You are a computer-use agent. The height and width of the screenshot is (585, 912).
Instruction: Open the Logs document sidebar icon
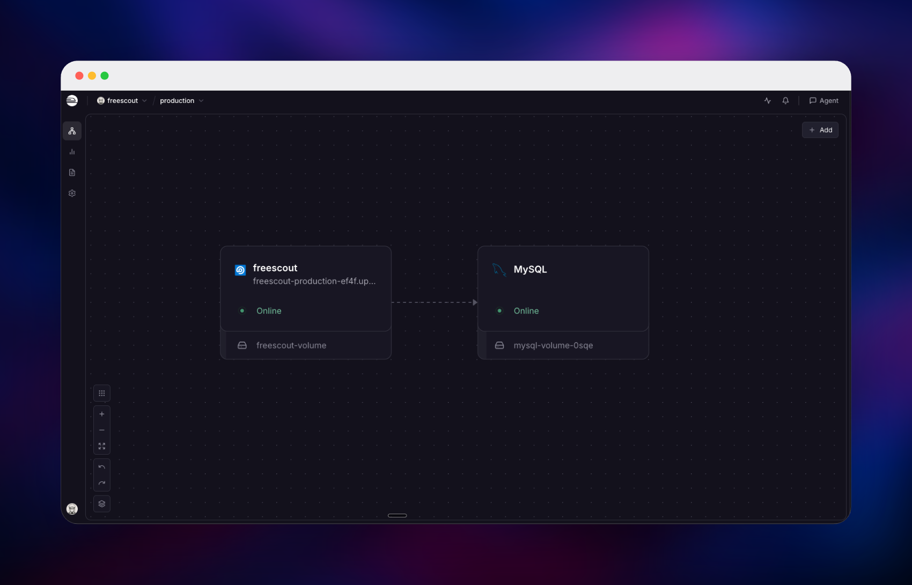[x=72, y=173]
